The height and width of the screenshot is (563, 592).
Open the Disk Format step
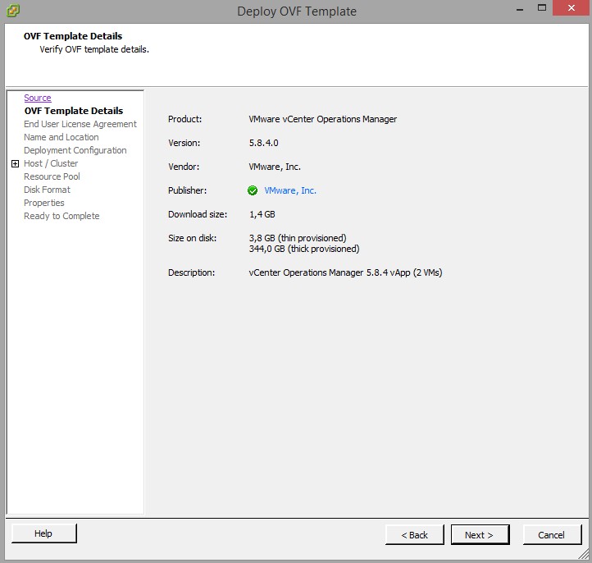pyautogui.click(x=47, y=190)
